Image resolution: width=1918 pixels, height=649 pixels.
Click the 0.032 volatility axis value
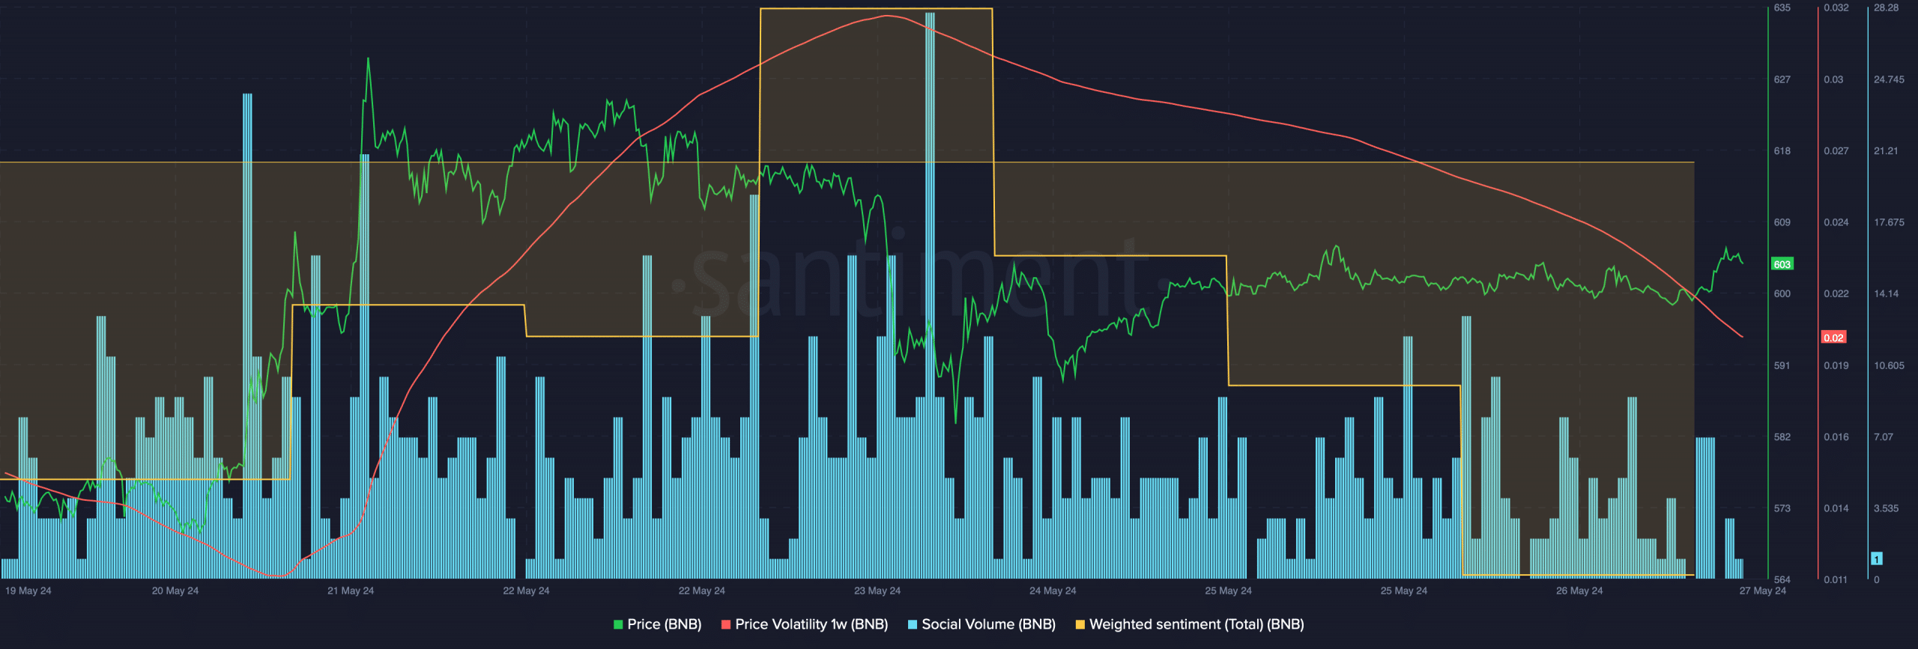1836,8
